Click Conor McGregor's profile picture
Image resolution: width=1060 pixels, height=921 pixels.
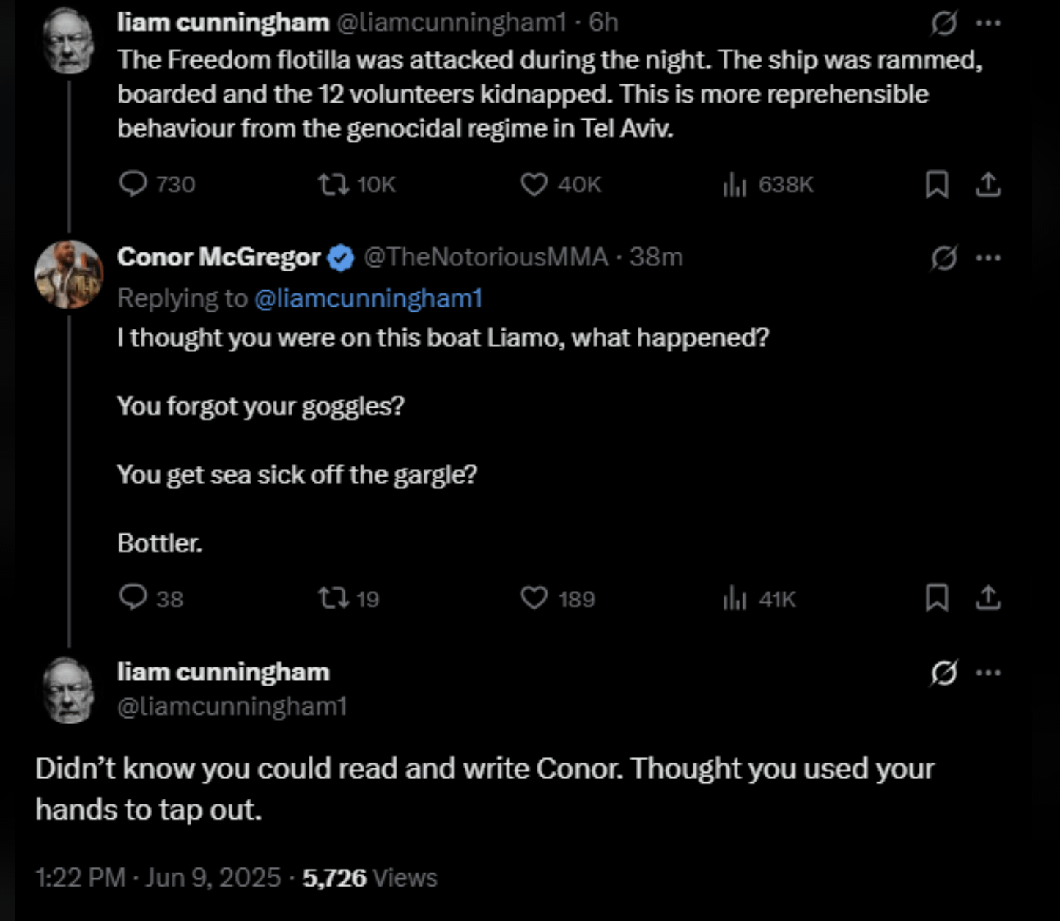pos(69,274)
